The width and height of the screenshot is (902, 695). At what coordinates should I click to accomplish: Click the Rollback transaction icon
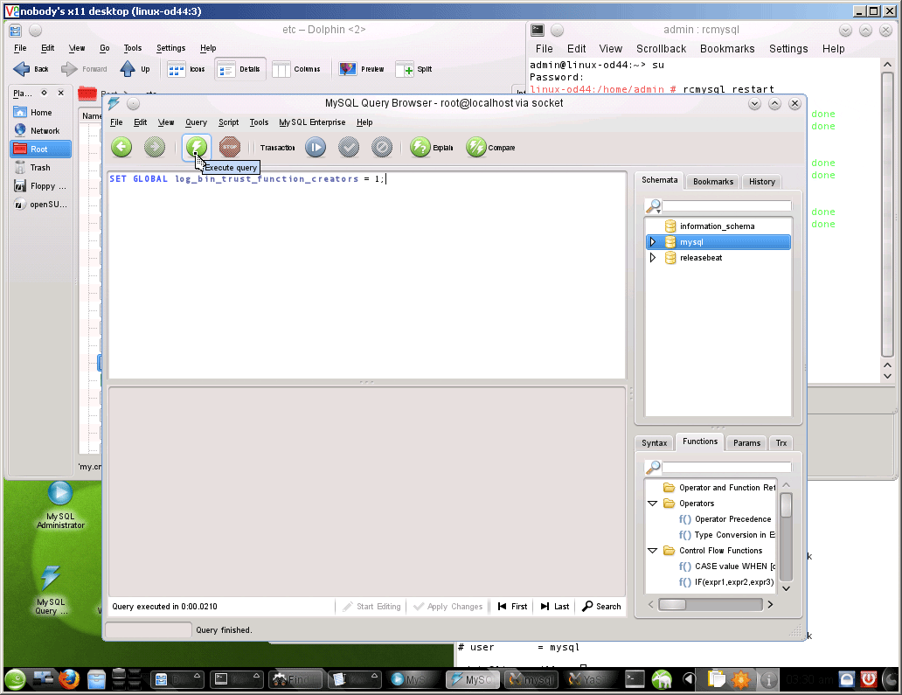pyautogui.click(x=382, y=147)
